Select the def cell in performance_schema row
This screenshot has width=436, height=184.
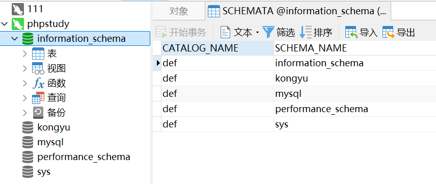tap(217, 109)
